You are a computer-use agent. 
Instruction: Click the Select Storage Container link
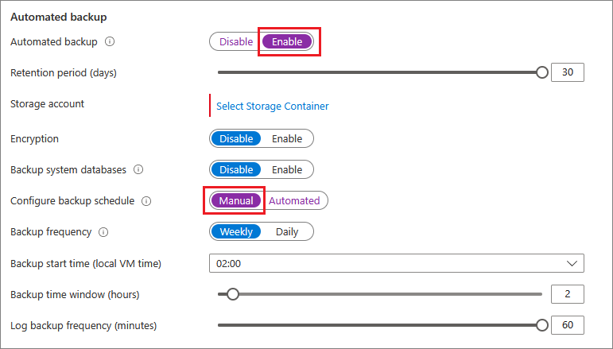[272, 106]
